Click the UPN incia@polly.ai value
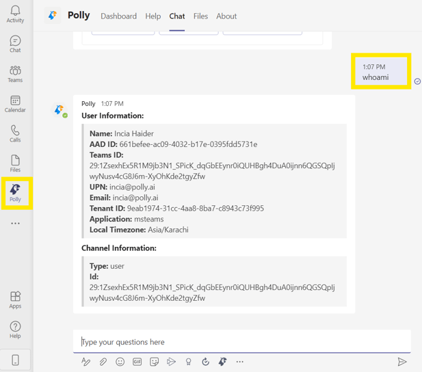Image resolution: width=422 pixels, height=372 pixels. (132, 187)
